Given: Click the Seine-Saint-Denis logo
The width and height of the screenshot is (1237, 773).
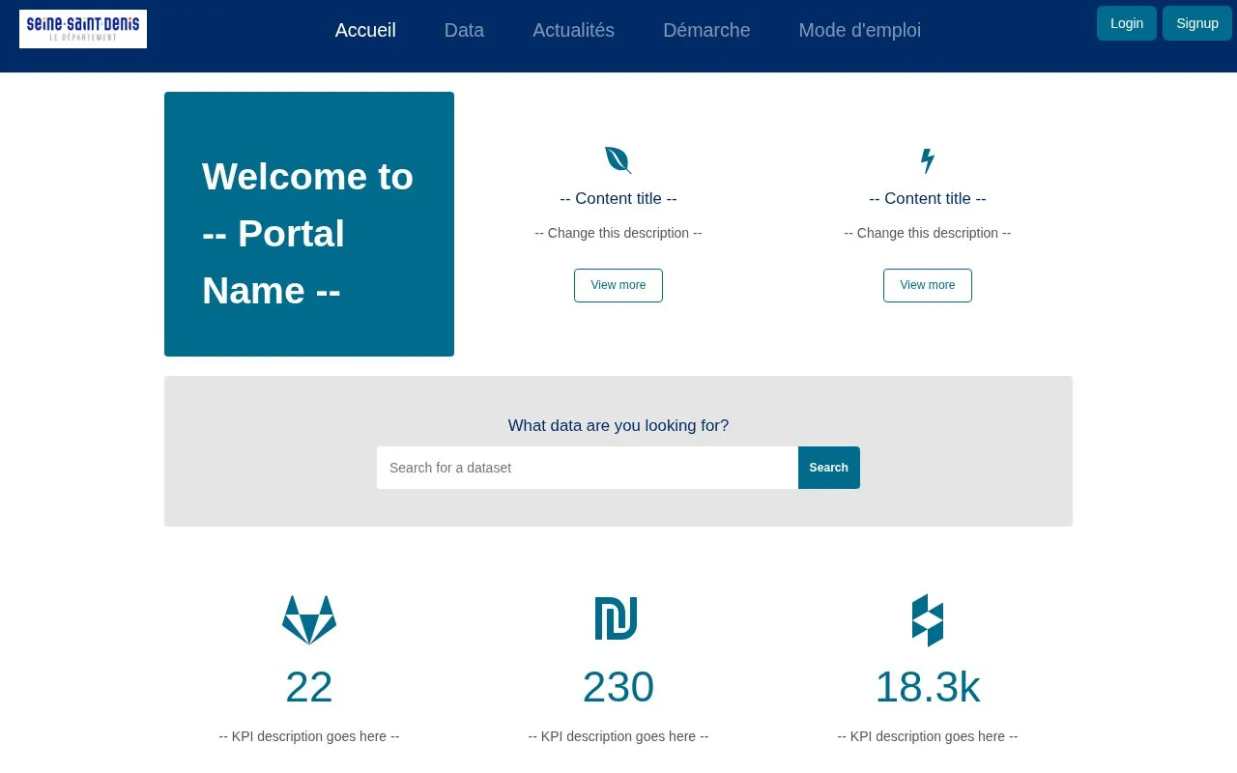Looking at the screenshot, I should click(83, 29).
